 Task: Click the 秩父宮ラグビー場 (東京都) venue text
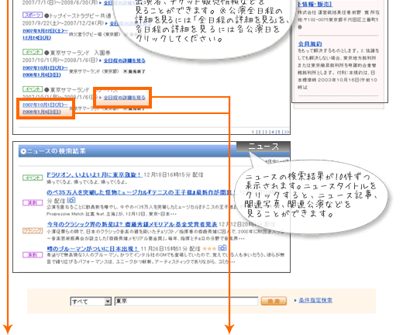(x=95, y=34)
